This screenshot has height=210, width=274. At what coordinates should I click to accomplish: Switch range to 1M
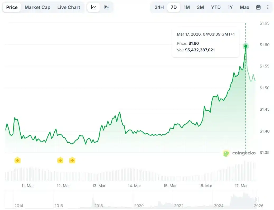187,7
